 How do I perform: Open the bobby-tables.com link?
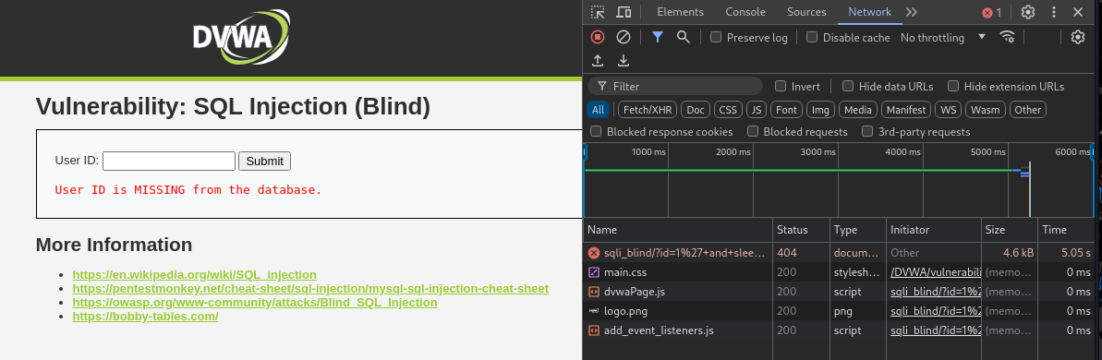(145, 317)
